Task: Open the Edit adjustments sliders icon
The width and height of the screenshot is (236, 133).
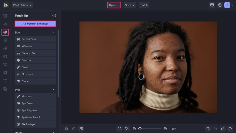Action: [5, 24]
